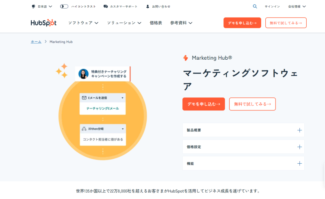Open the Eメールを送信 card dropdown arrow
This screenshot has height=199, width=325.
click(x=123, y=98)
